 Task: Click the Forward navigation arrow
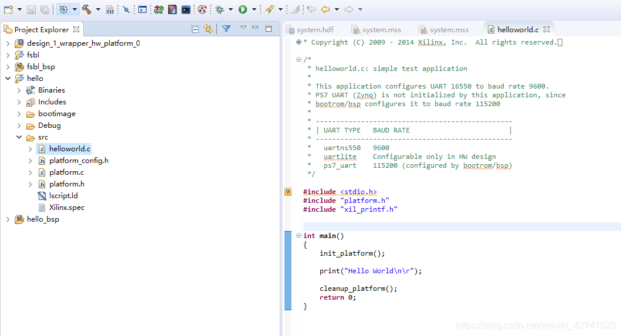pyautogui.click(x=349, y=9)
